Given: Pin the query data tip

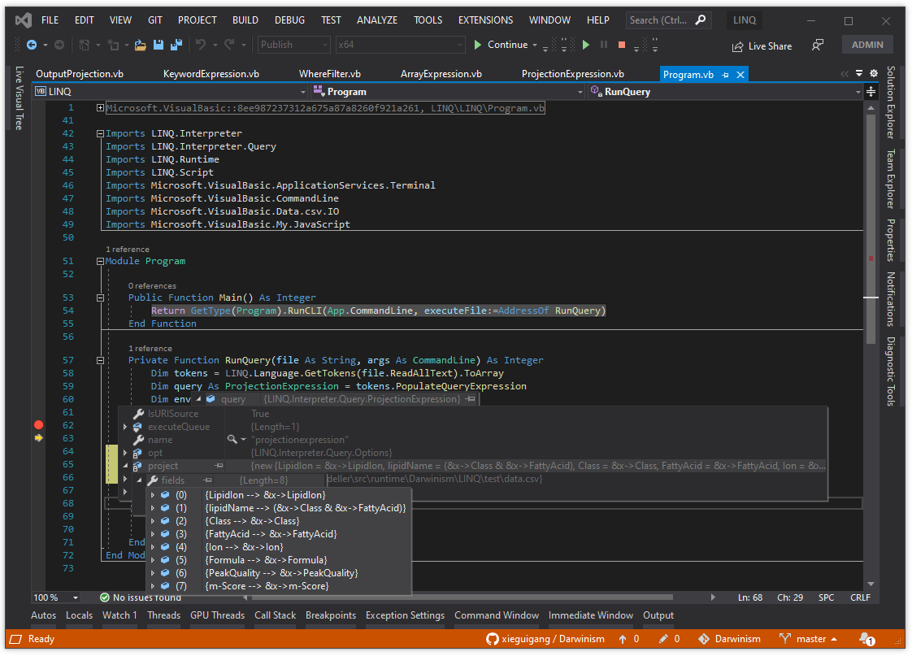Looking at the screenshot, I should (470, 399).
